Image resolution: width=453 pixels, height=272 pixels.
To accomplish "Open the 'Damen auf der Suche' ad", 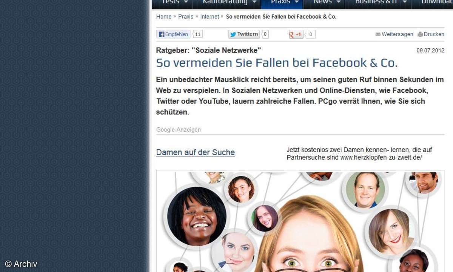I will tap(196, 152).
